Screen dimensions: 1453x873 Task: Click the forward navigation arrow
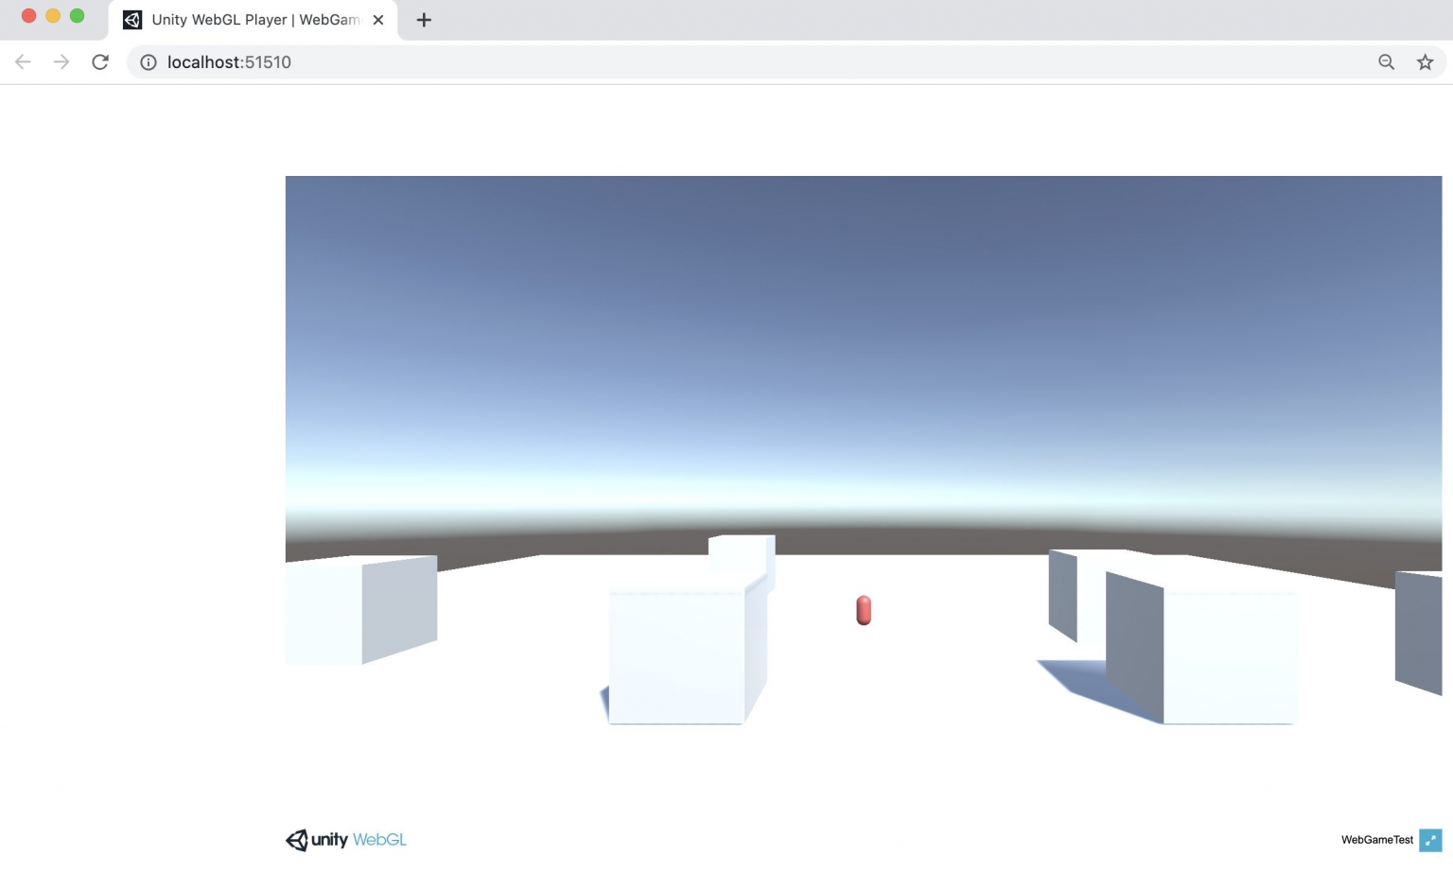(61, 61)
